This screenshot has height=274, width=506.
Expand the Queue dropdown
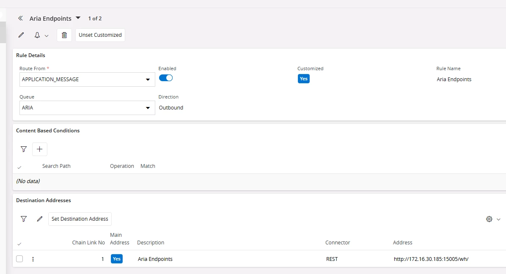coord(148,108)
